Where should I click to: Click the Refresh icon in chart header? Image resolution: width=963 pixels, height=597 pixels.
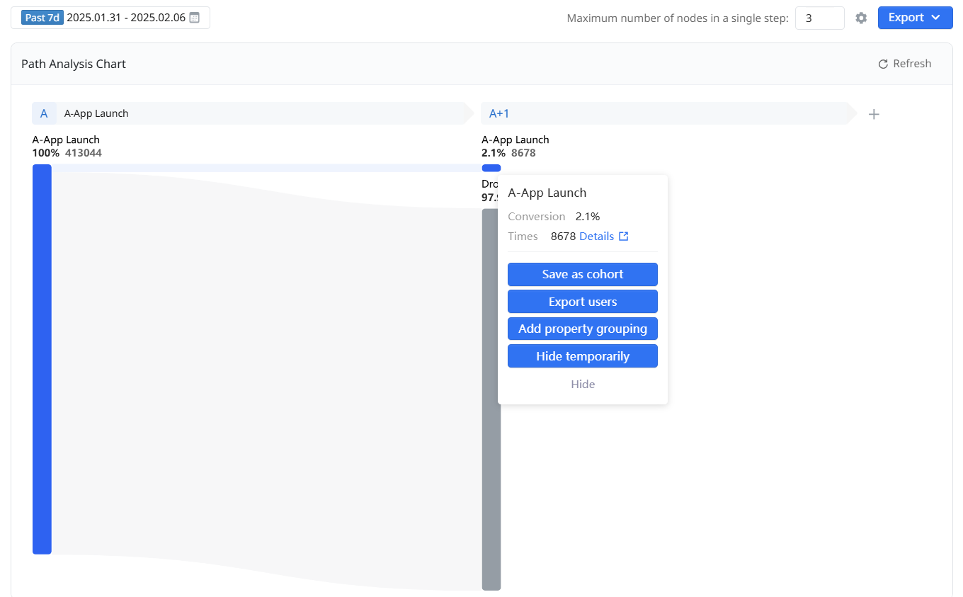click(x=883, y=64)
